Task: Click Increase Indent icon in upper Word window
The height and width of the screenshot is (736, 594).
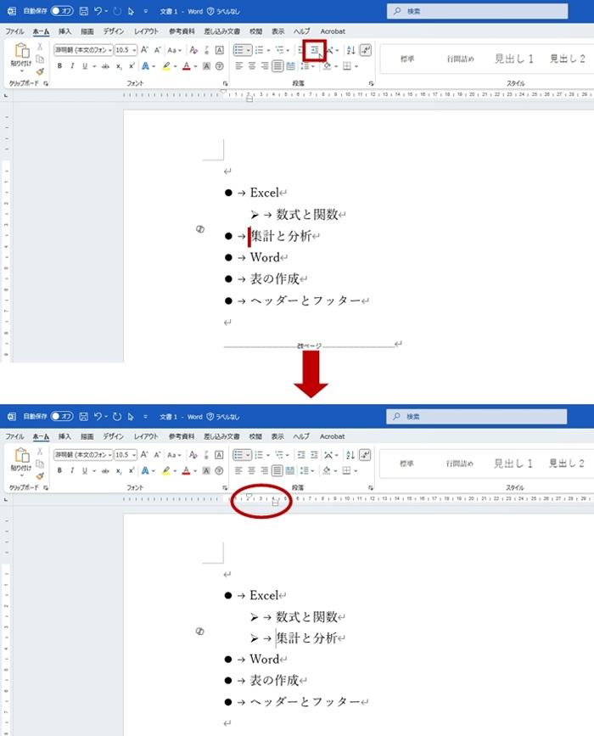Action: [315, 50]
